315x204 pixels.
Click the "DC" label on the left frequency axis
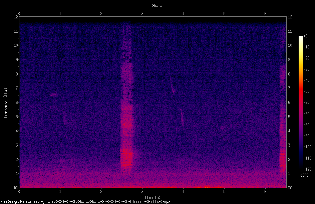16,188
